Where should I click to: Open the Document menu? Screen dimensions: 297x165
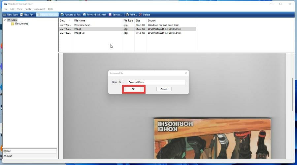tap(39, 9)
